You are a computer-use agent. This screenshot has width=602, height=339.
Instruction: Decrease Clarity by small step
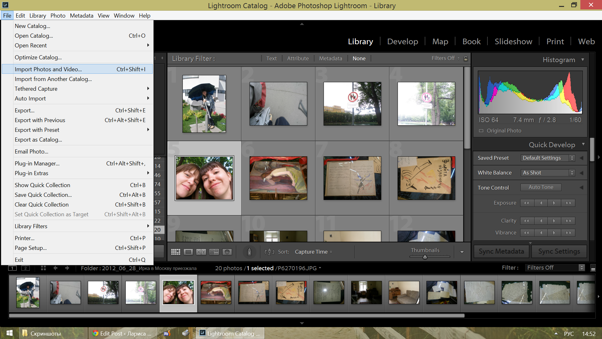tap(541, 221)
